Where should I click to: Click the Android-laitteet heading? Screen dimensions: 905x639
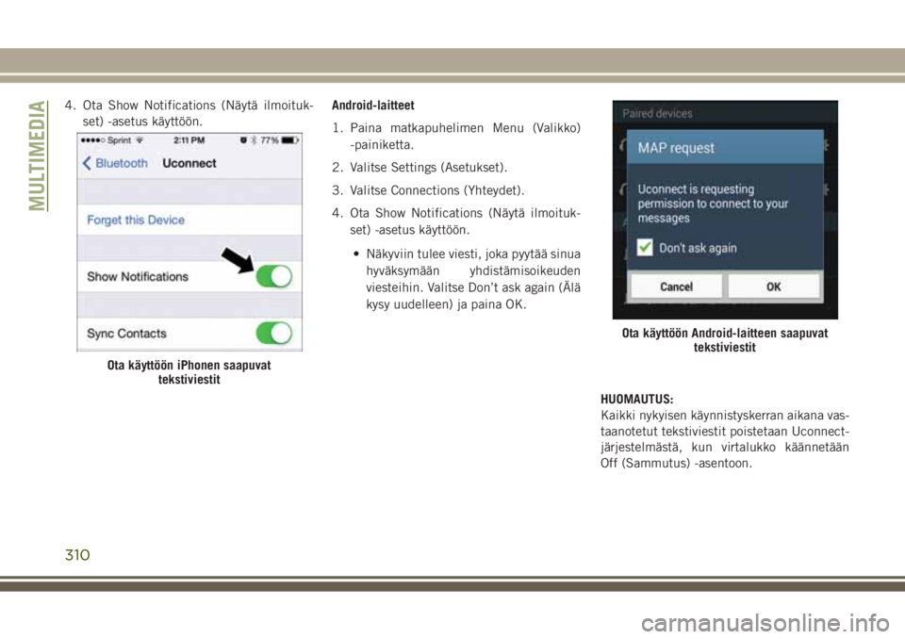pyautogui.click(x=373, y=106)
